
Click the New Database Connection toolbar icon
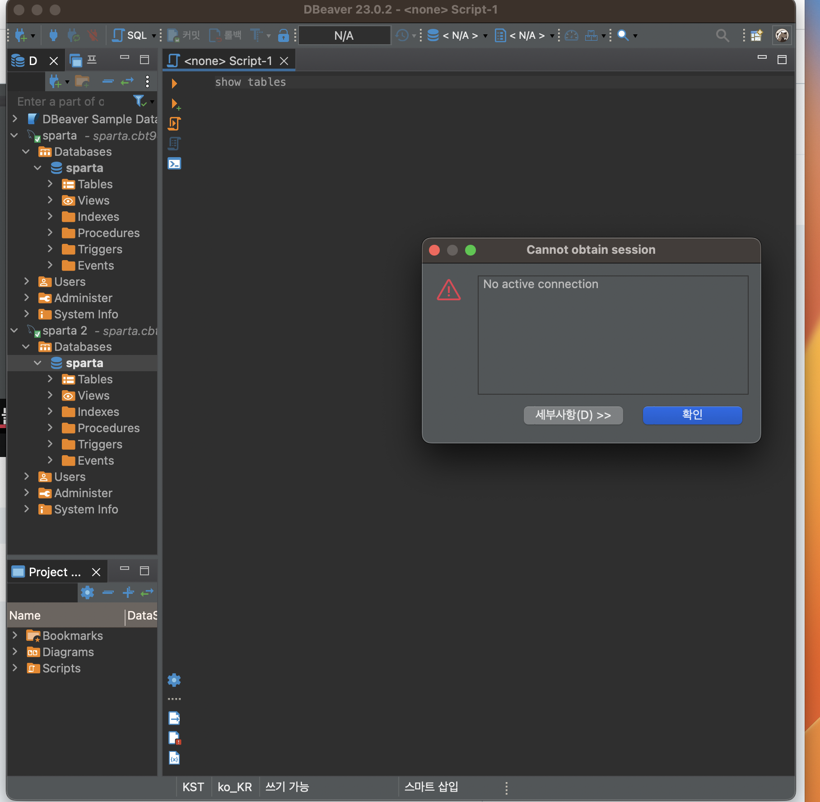21,35
